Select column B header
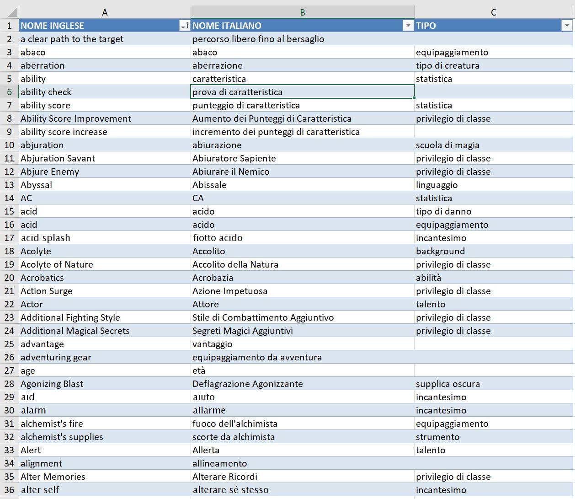The width and height of the screenshot is (575, 499). point(302,12)
